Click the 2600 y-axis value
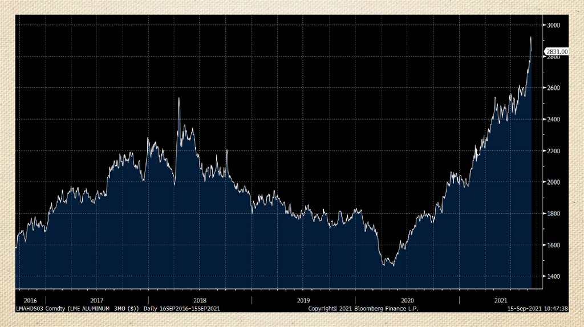This screenshot has height=327, width=584. point(553,88)
